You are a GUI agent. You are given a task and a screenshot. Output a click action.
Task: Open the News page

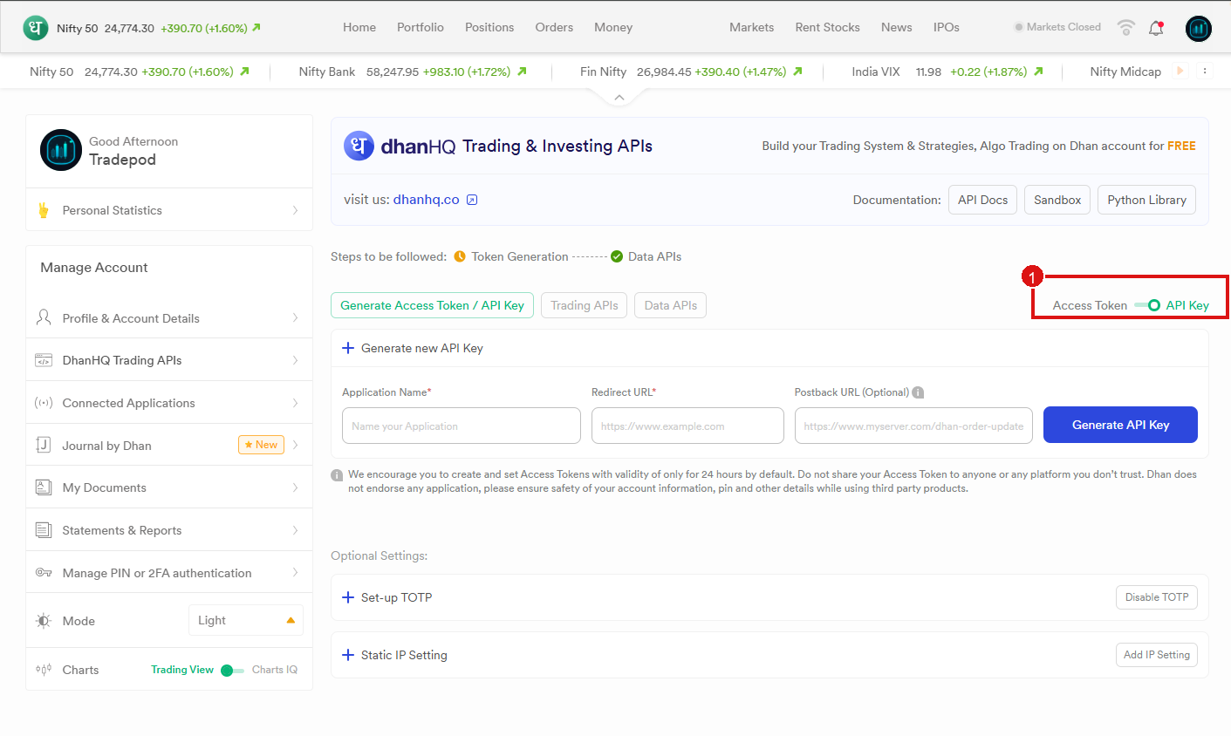pos(897,28)
